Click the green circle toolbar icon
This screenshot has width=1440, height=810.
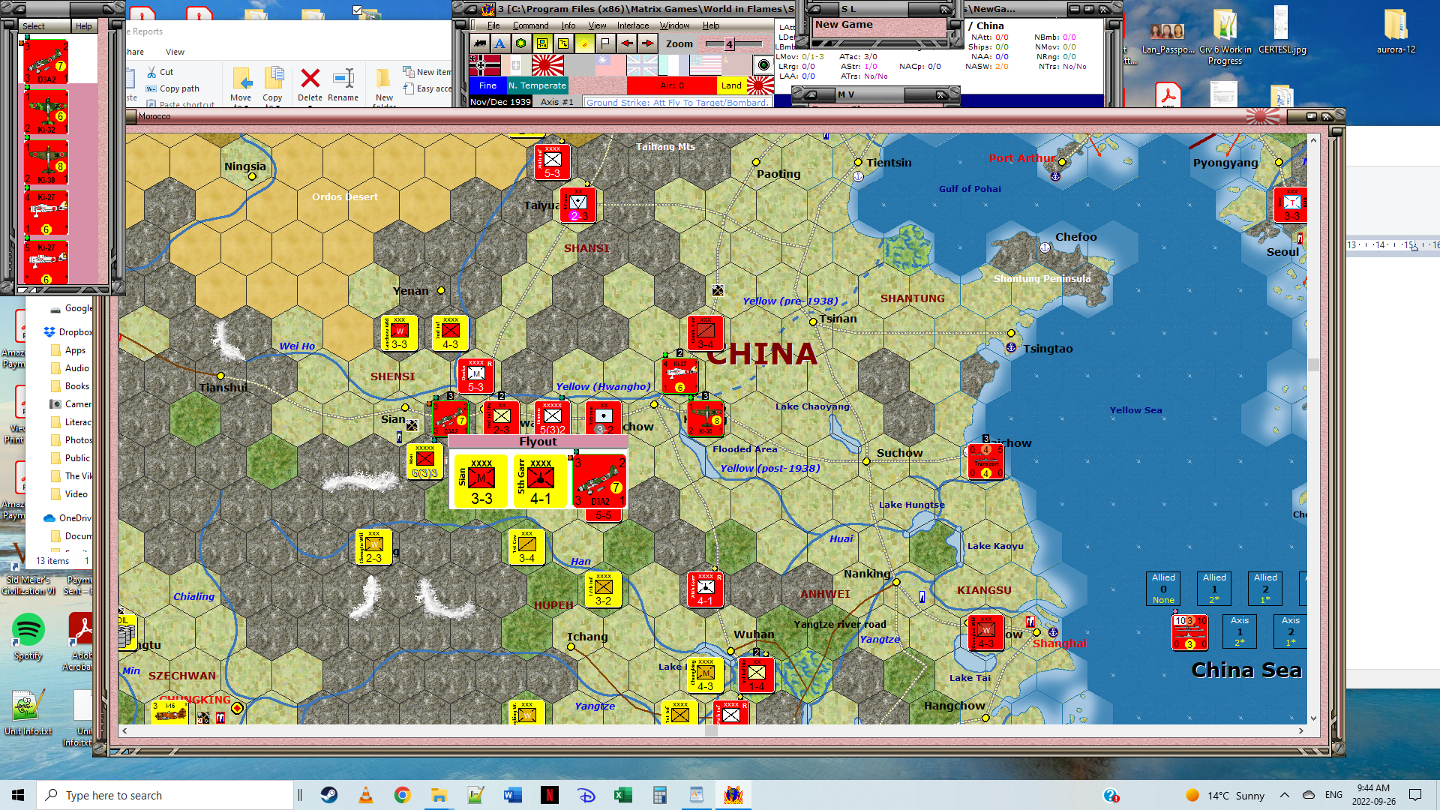pos(520,43)
